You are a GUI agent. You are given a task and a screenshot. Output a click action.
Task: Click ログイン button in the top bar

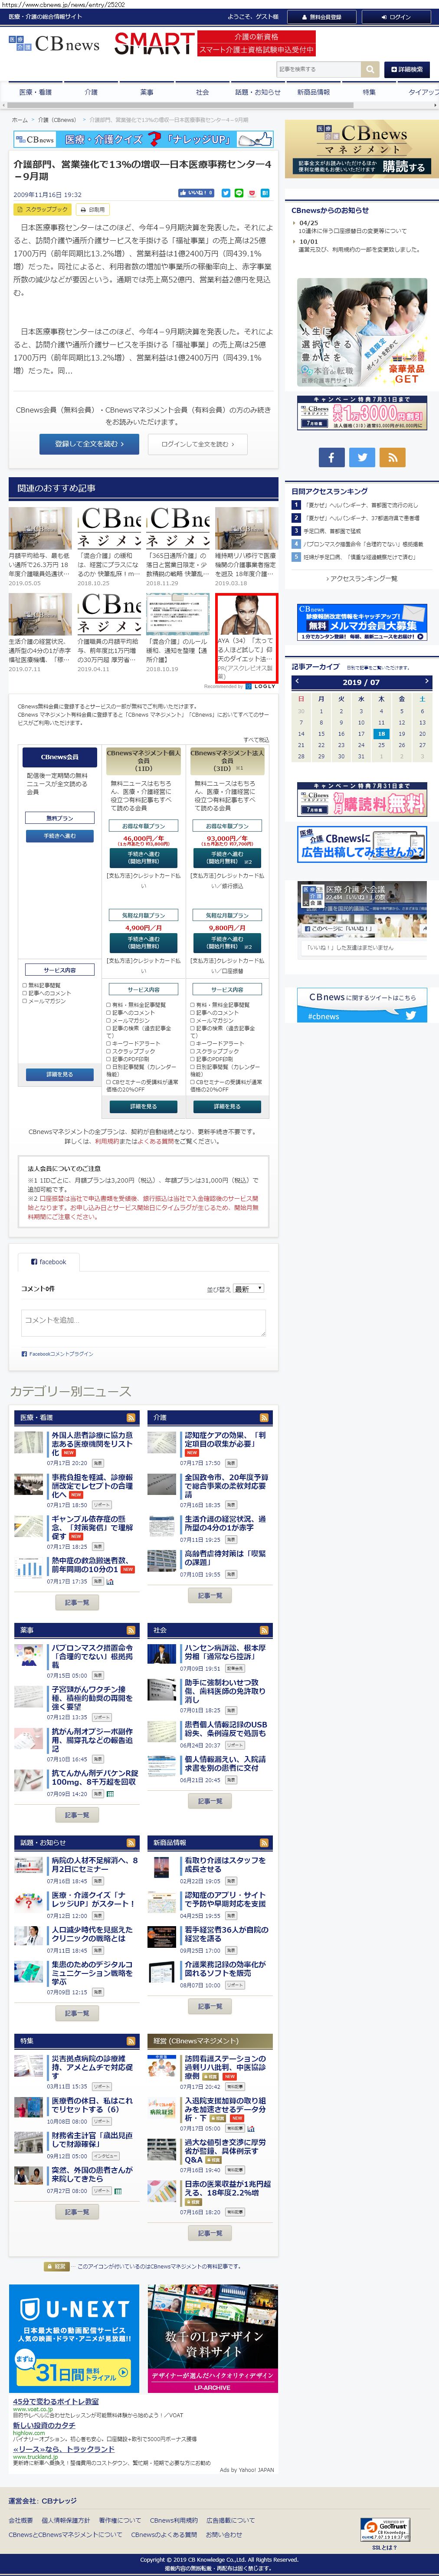coord(396,17)
